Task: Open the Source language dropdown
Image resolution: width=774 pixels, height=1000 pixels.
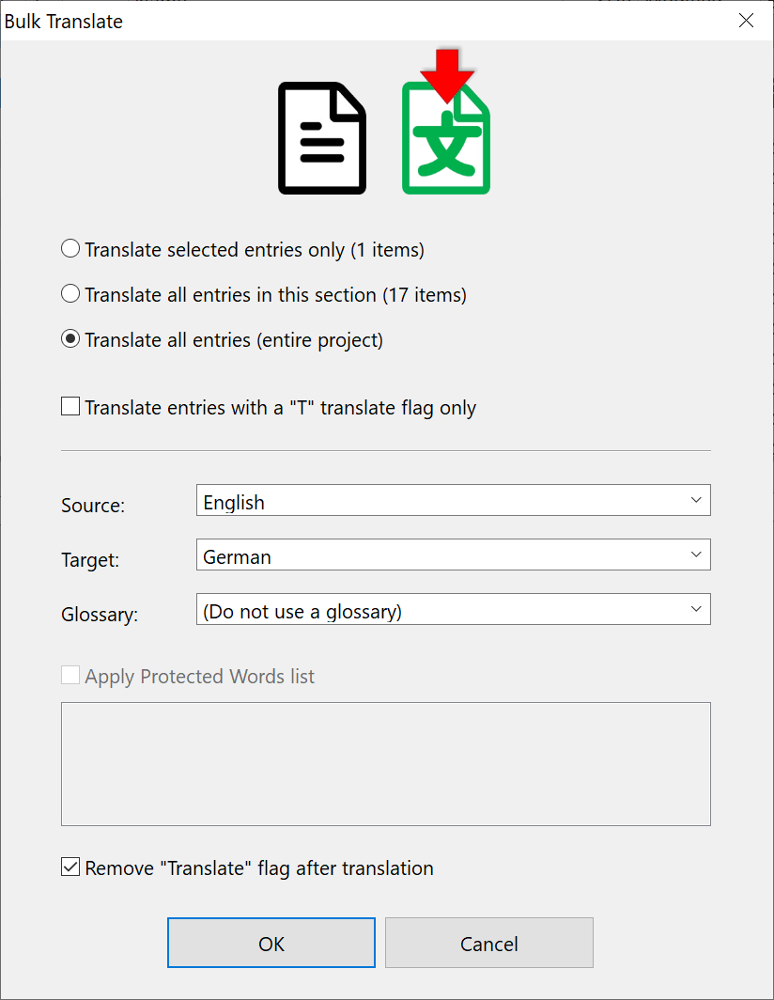Action: [454, 501]
